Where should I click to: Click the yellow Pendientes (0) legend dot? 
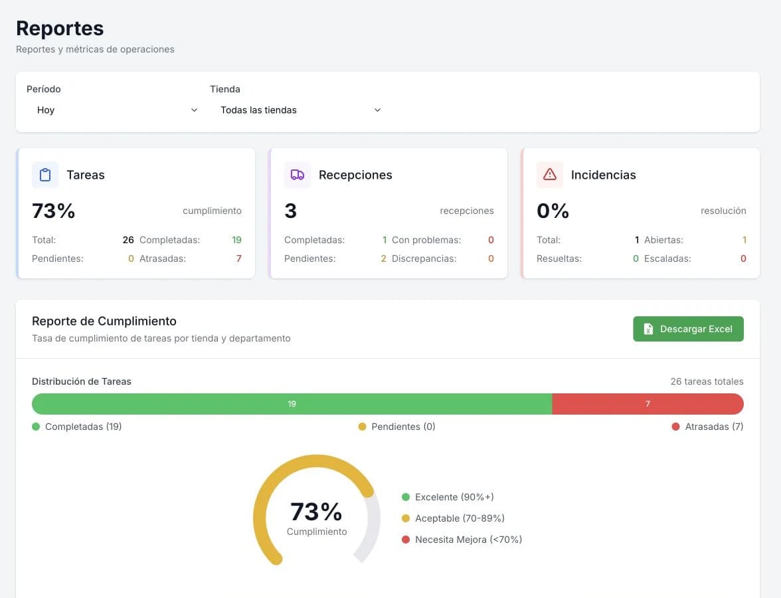(362, 427)
